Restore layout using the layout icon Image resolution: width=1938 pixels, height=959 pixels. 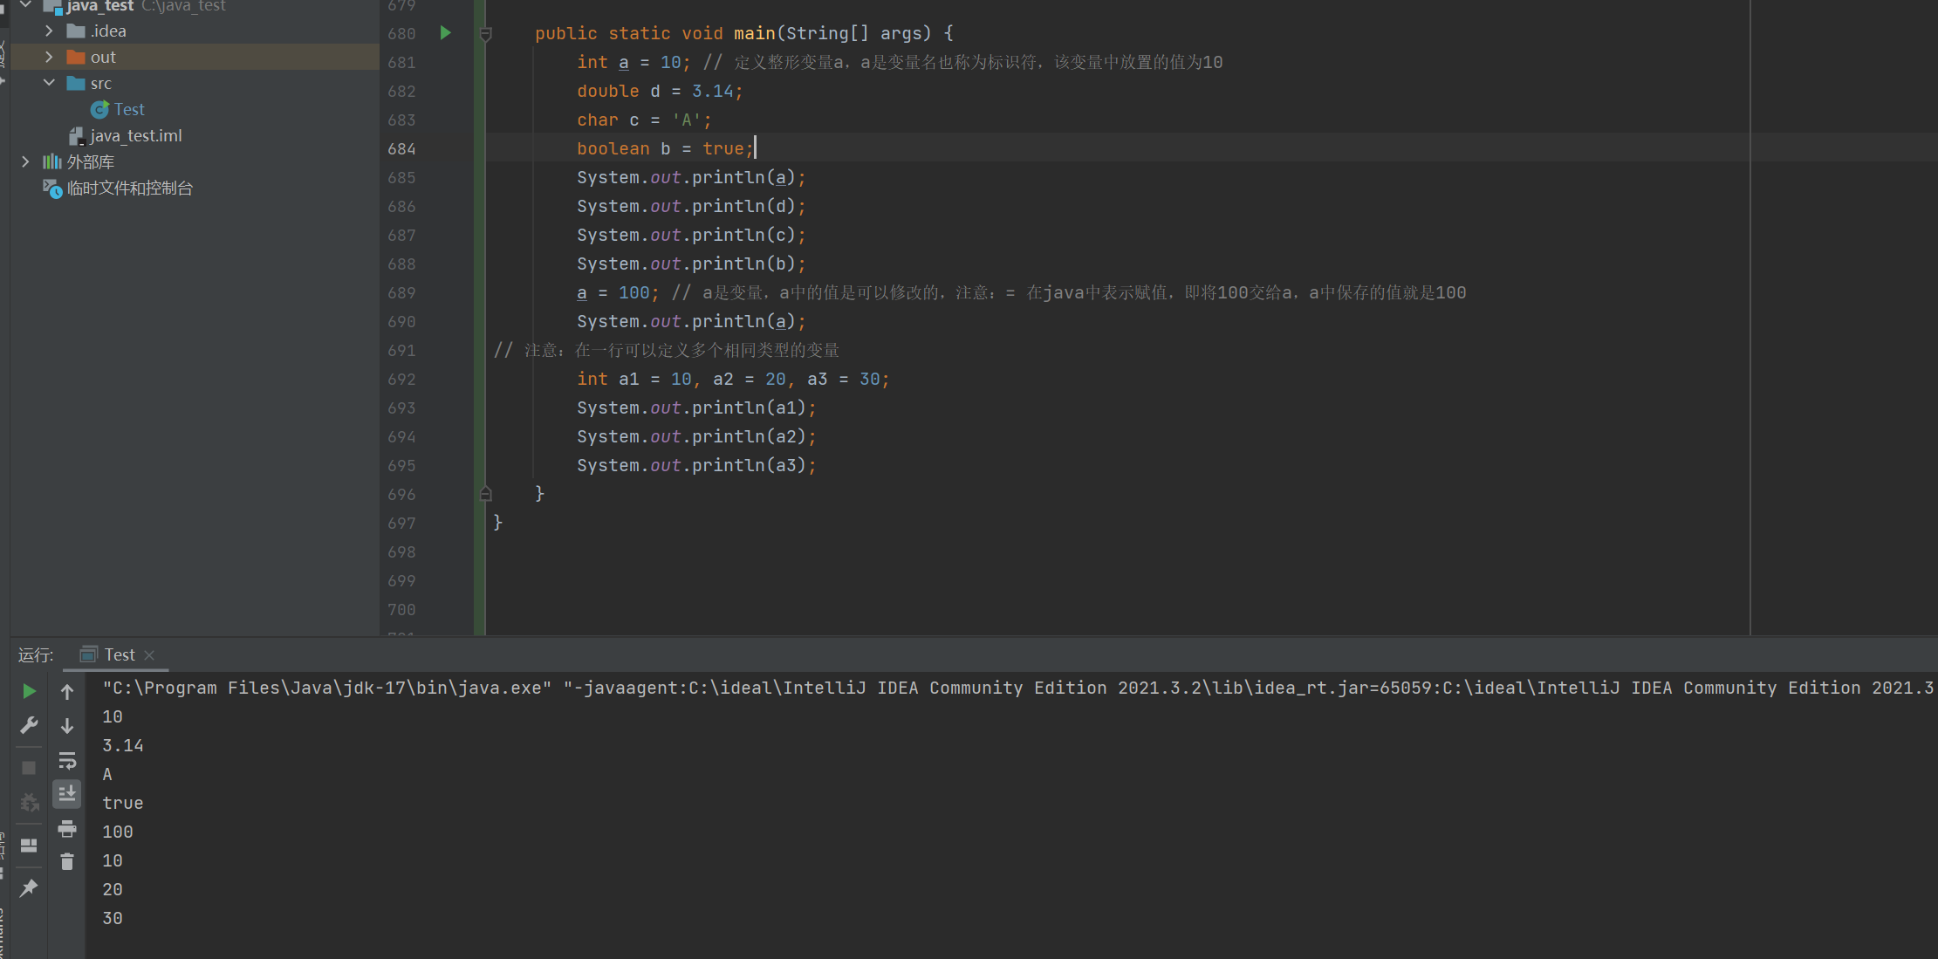(29, 846)
